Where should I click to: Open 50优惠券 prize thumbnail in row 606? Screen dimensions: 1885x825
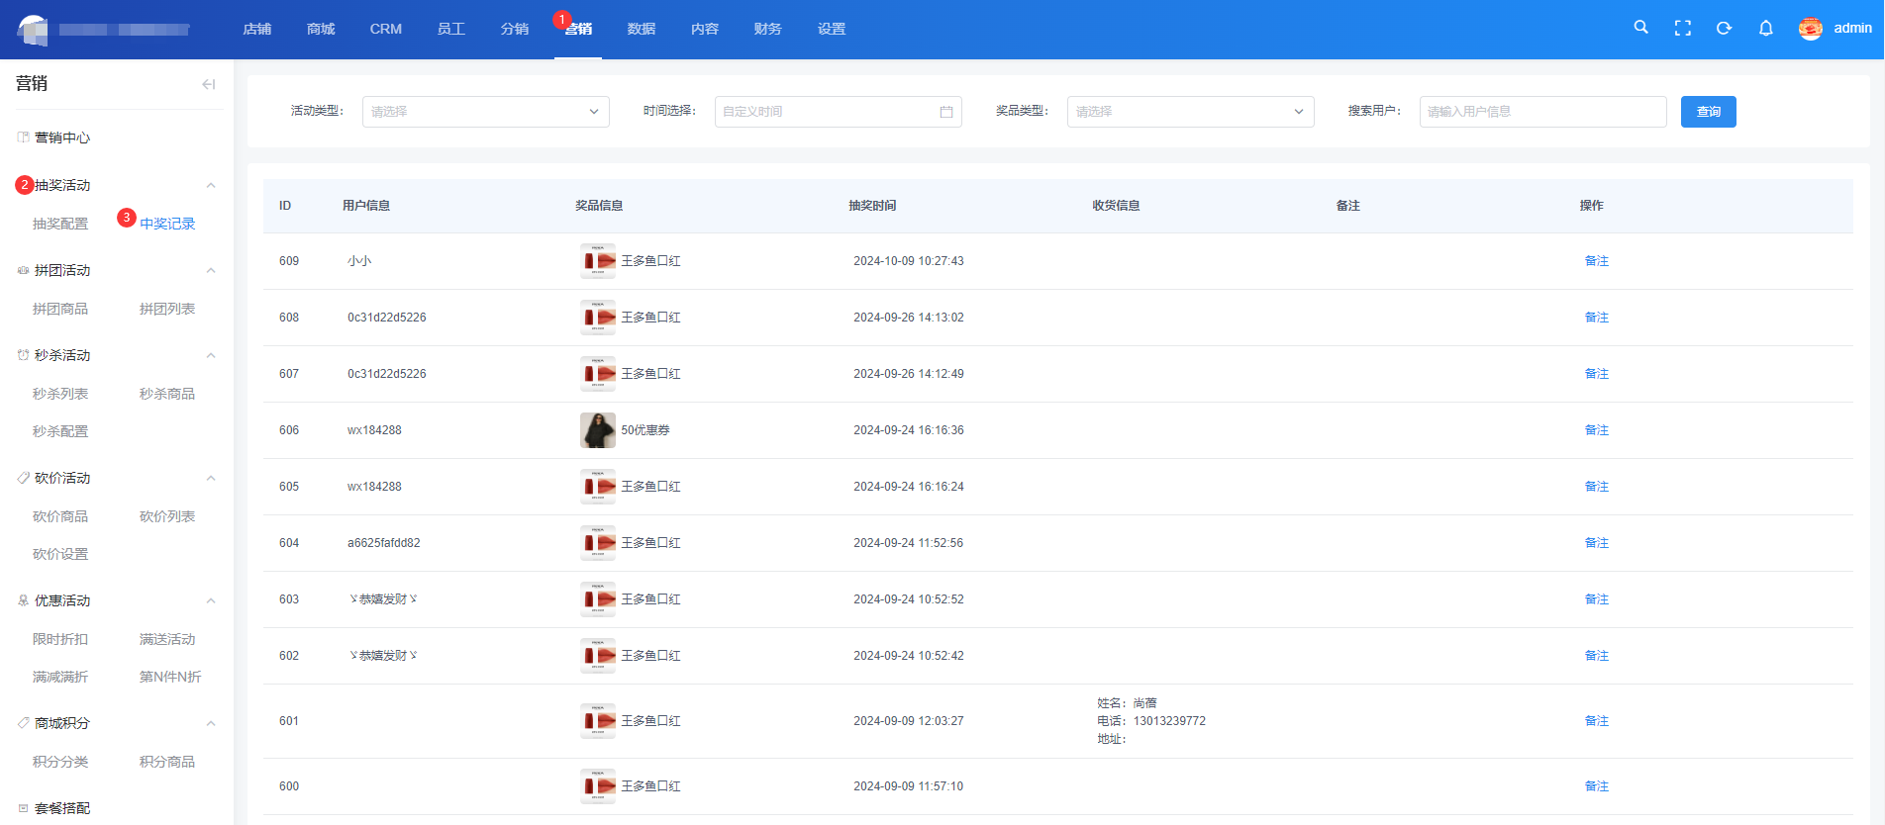coord(598,430)
